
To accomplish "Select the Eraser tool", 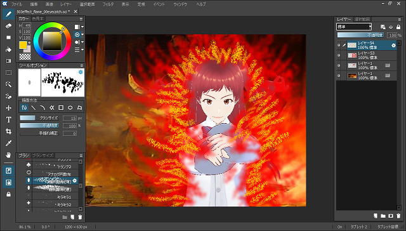I will coord(8,25).
